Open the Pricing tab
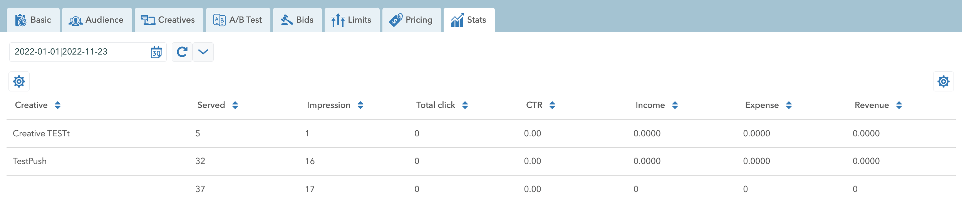Image resolution: width=962 pixels, height=212 pixels. click(411, 20)
